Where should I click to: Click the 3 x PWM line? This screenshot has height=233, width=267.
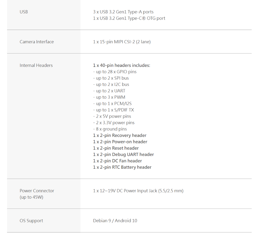coord(109,97)
